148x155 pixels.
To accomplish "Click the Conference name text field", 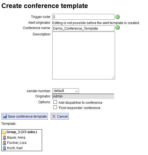I will tap(83, 28).
